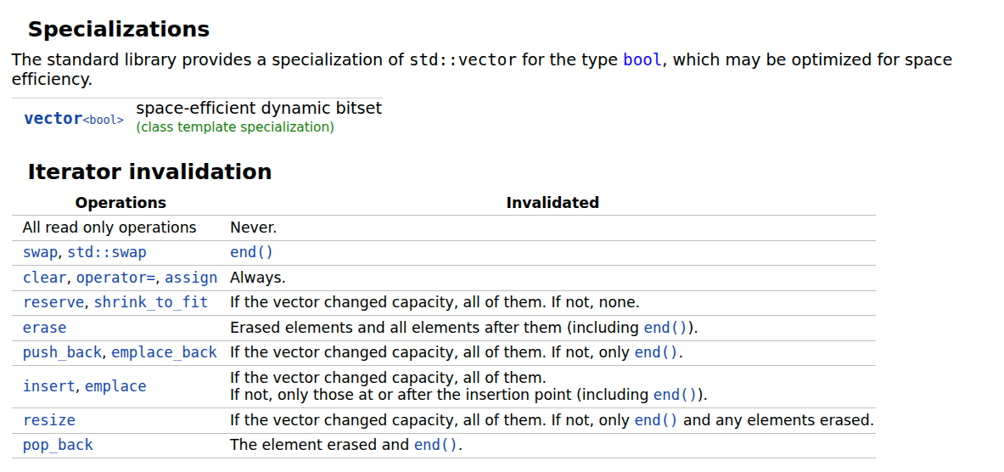This screenshot has width=1004, height=472.
Task: Click the bool type link in the paragraph
Action: (x=642, y=59)
